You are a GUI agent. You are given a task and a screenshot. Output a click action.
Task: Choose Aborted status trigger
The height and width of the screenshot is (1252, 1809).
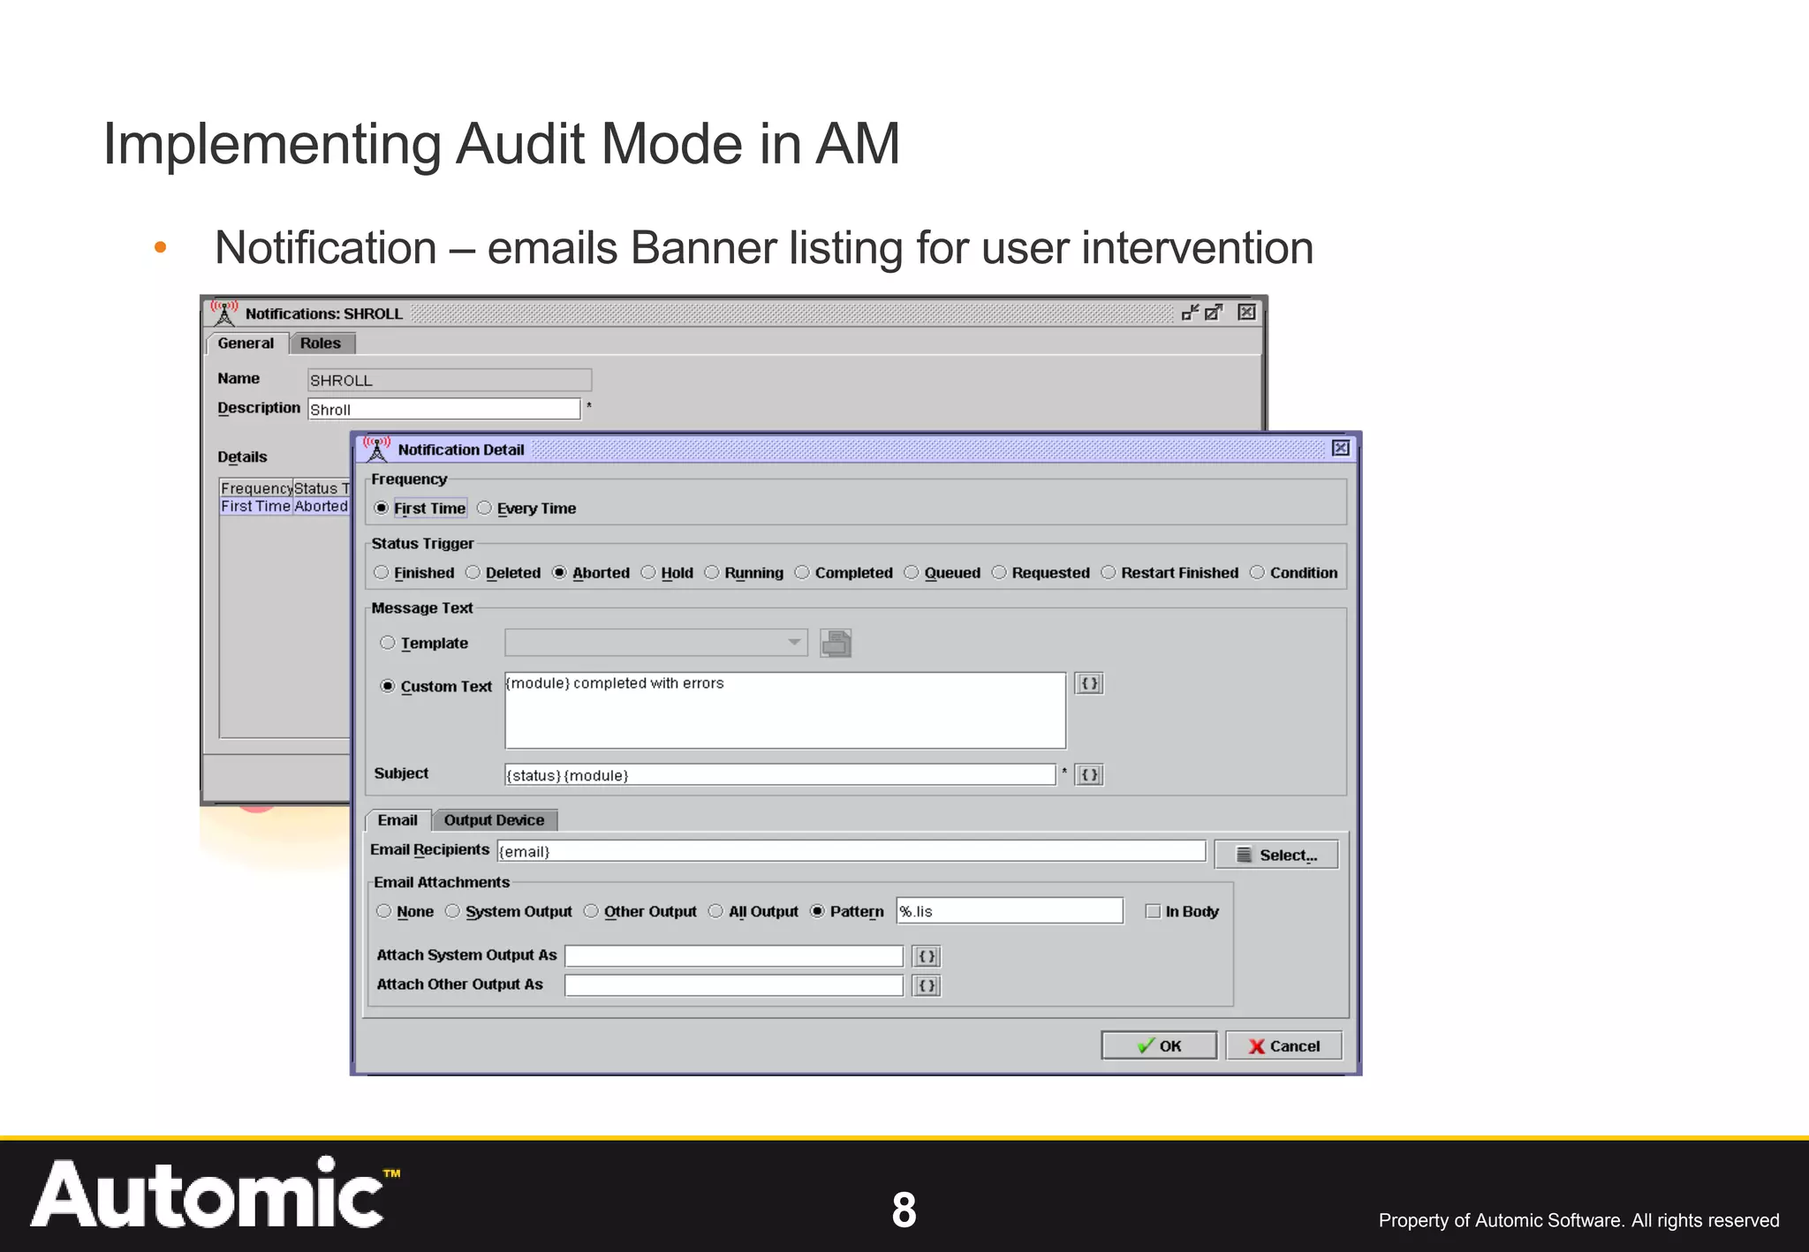(x=591, y=573)
